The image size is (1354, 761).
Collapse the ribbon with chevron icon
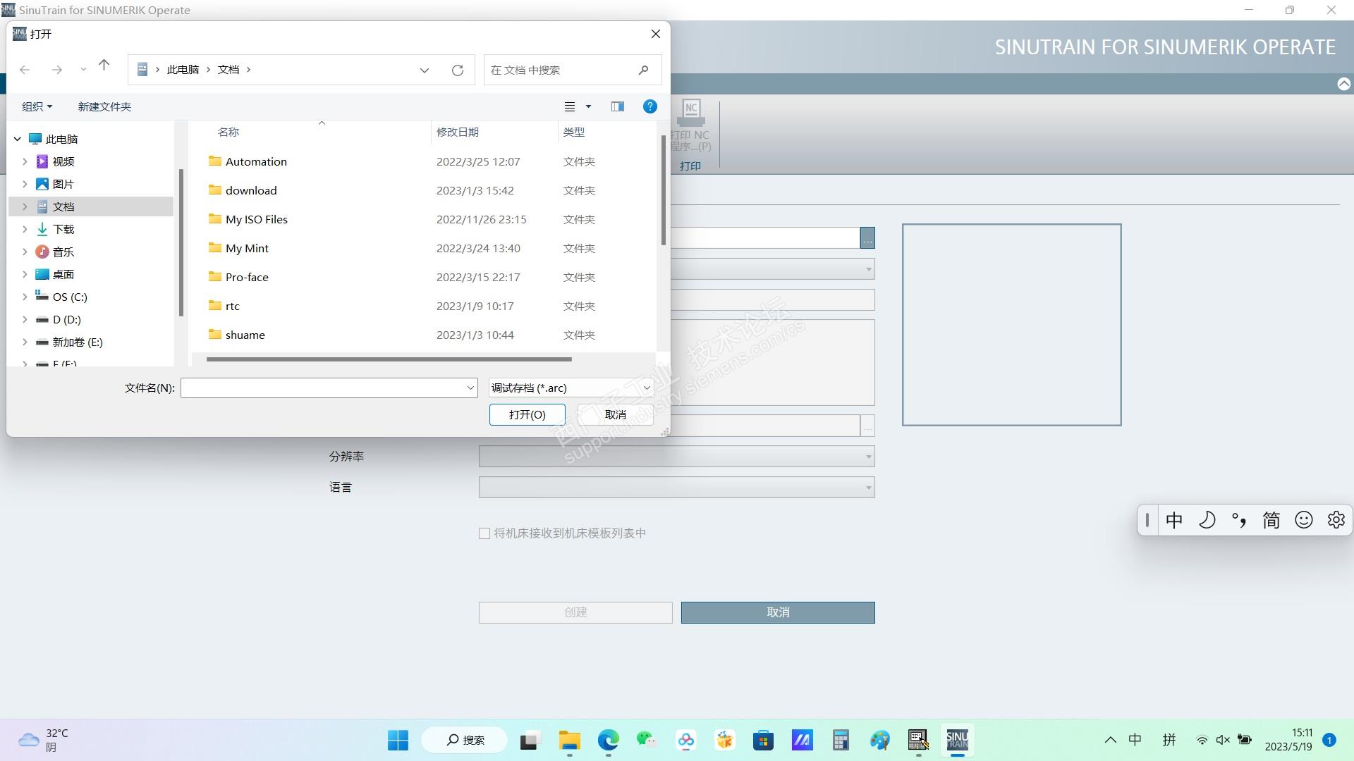point(1343,84)
